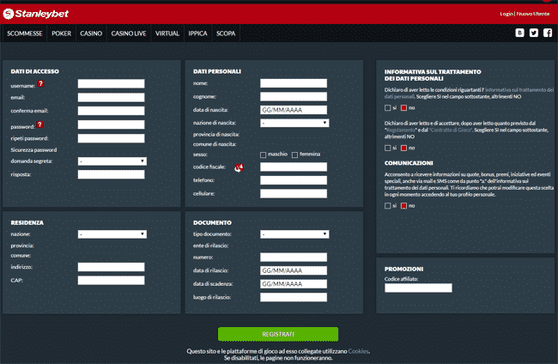Click the password help question mark
This screenshot has height=364, width=558.
(39, 124)
